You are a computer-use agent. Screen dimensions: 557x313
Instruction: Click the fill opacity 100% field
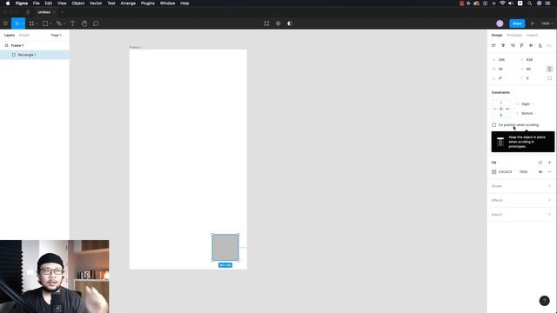pos(524,172)
